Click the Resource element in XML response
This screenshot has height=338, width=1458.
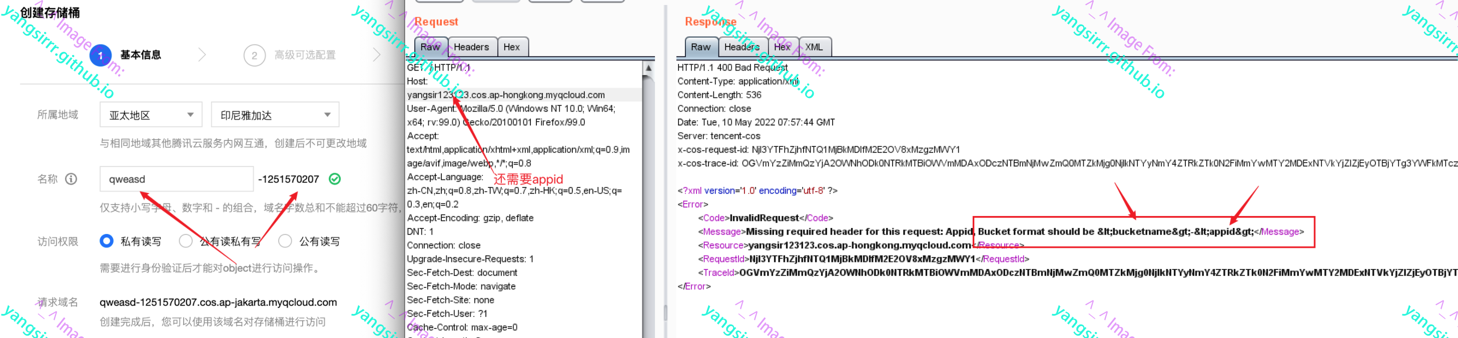coord(861,245)
